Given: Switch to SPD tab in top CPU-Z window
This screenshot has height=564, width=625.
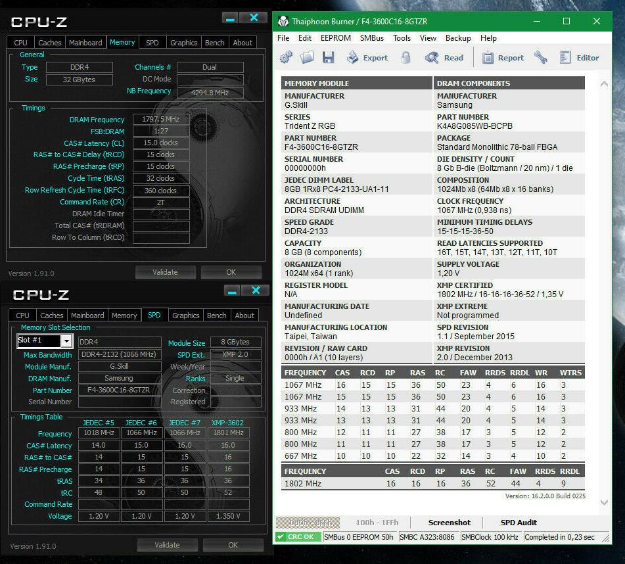Looking at the screenshot, I should [x=152, y=43].
